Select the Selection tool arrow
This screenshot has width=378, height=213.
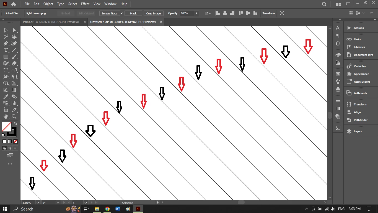(6, 30)
